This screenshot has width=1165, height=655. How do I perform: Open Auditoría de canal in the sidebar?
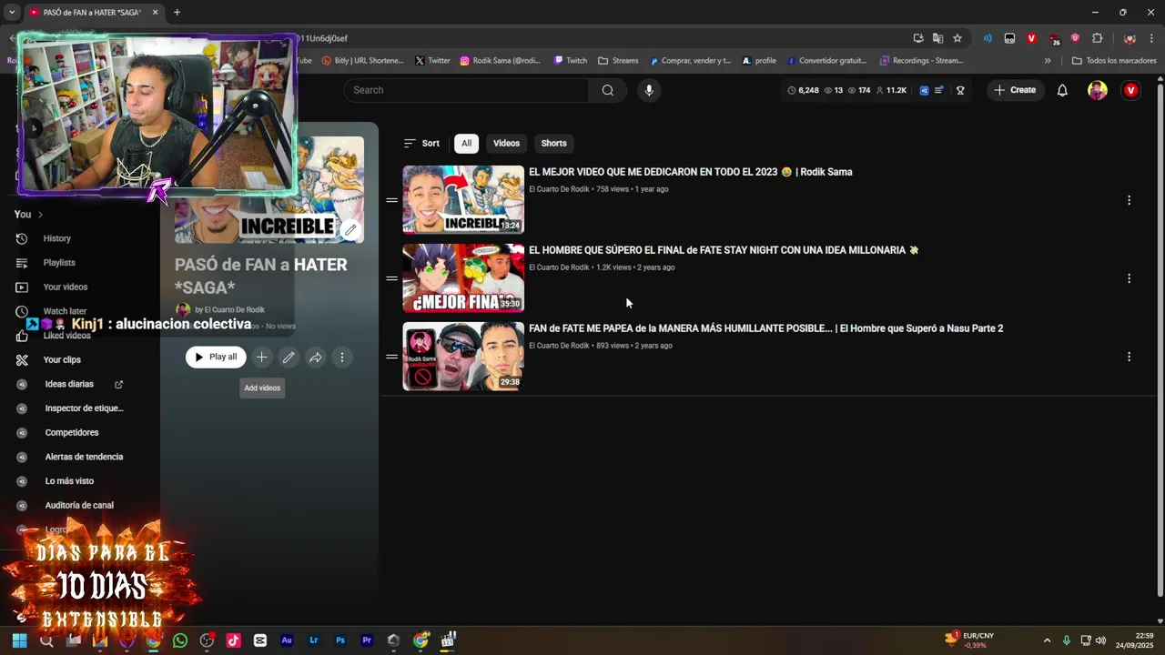79,506
